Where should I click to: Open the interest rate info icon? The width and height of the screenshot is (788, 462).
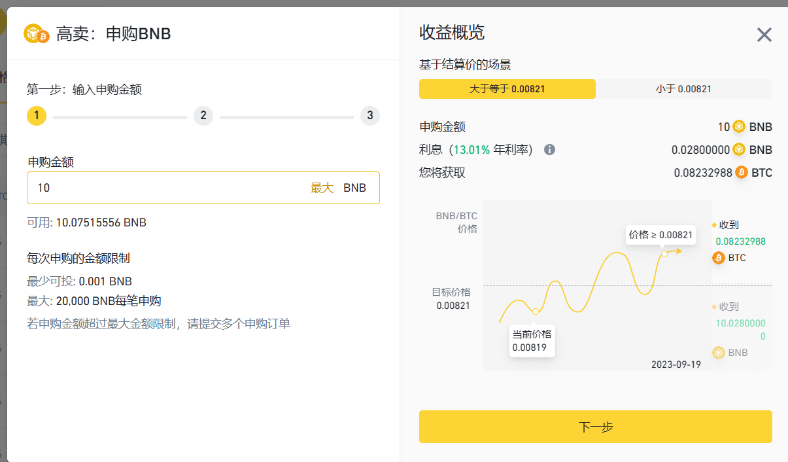click(x=550, y=150)
